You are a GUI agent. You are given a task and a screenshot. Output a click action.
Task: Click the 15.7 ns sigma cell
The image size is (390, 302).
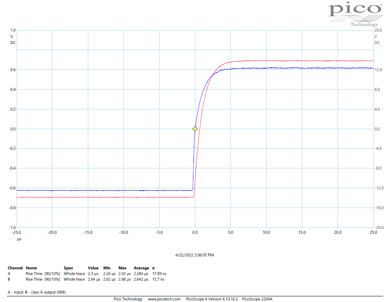(x=158, y=279)
